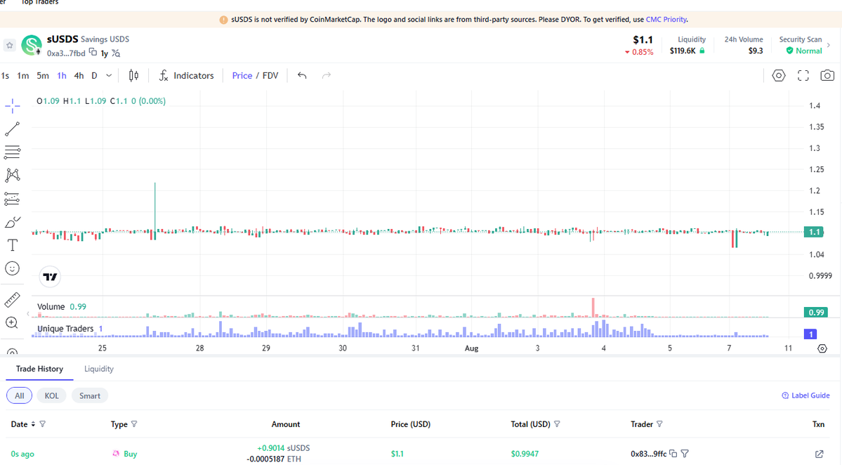This screenshot has height=465, width=842.
Task: Click the TradingView logo
Action: coord(50,277)
